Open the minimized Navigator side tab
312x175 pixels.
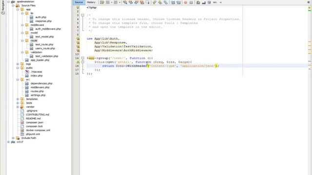pos(3,7)
